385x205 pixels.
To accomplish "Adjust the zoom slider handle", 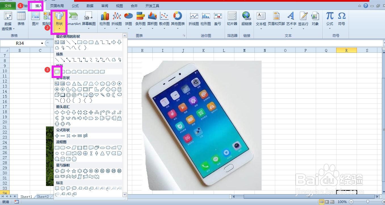I will (368, 202).
